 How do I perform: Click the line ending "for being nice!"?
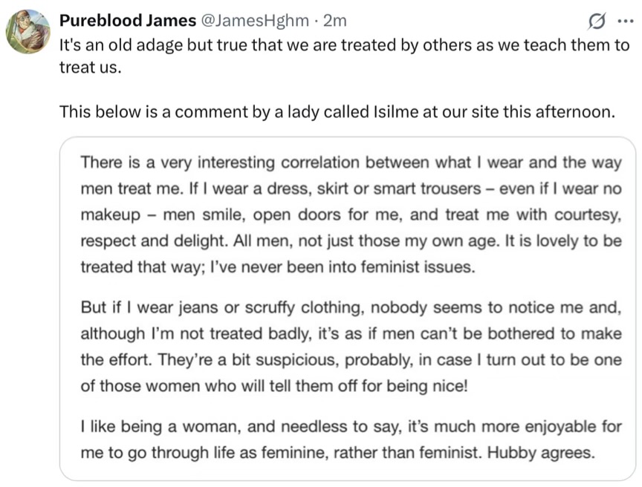[274, 386]
